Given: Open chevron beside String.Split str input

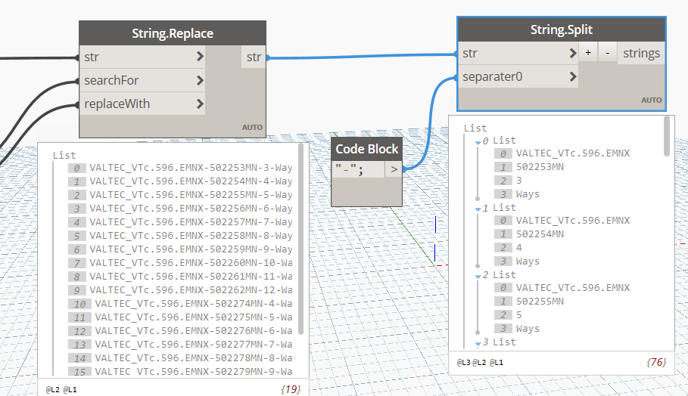Looking at the screenshot, I should (573, 53).
